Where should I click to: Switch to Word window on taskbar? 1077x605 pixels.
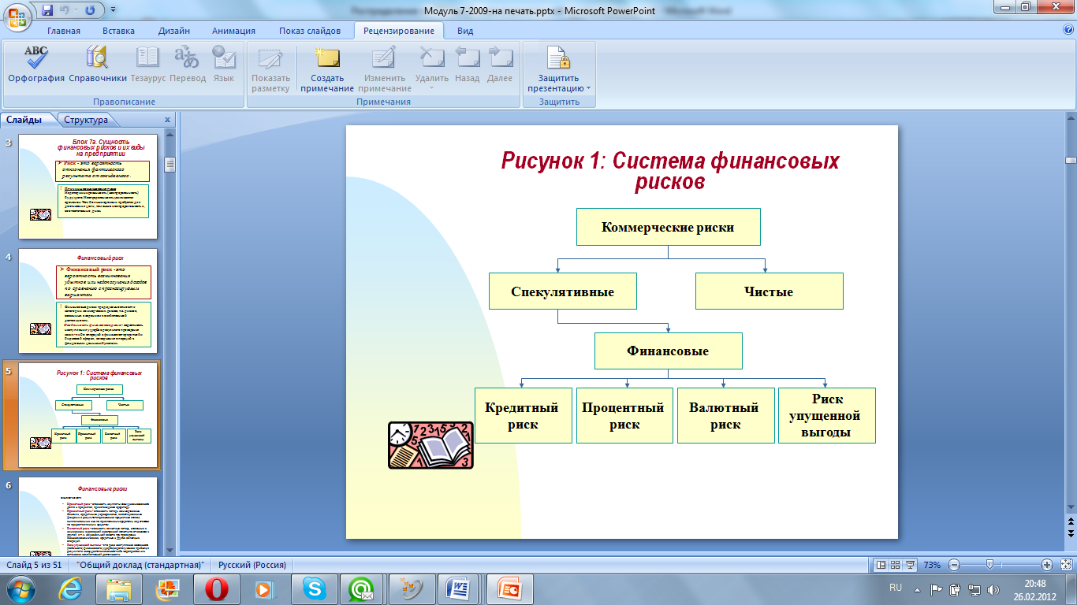pos(459,588)
